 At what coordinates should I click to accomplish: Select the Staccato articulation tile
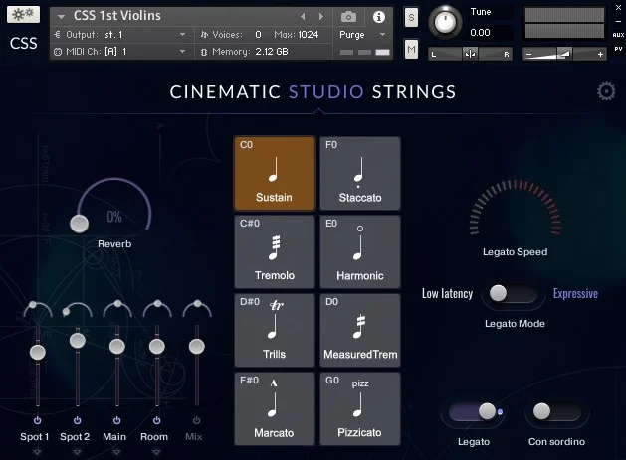pyautogui.click(x=360, y=174)
